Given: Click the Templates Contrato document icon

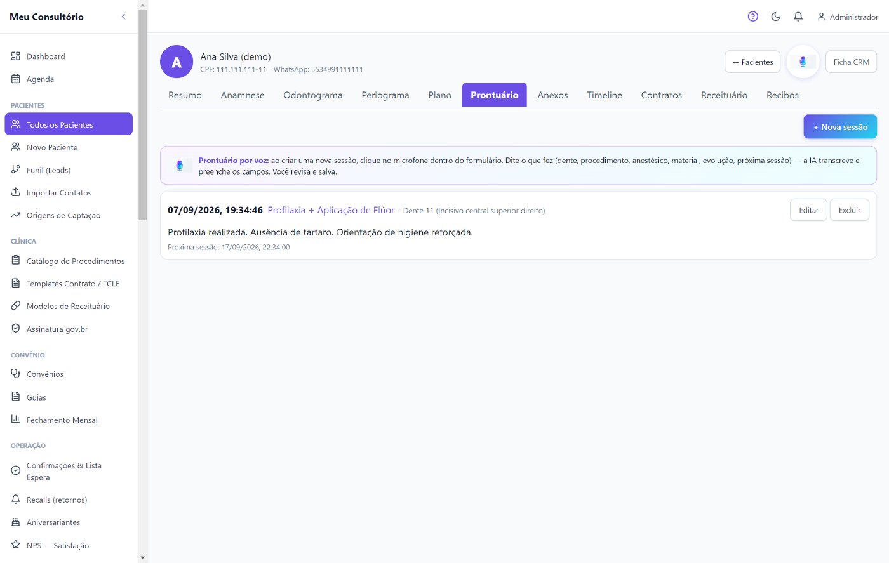Looking at the screenshot, I should (16, 283).
